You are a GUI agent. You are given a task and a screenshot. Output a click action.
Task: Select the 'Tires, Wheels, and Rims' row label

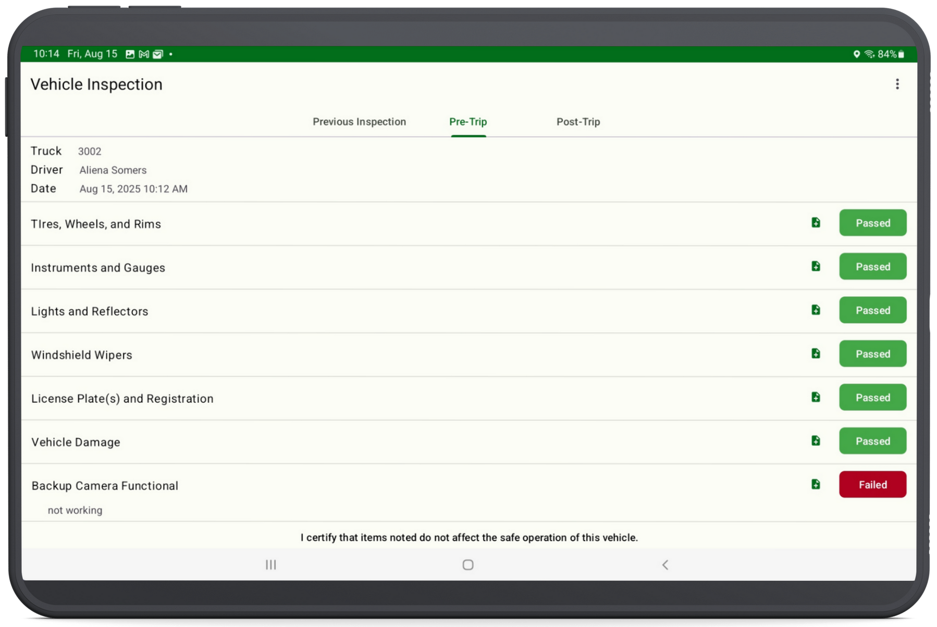pos(96,224)
